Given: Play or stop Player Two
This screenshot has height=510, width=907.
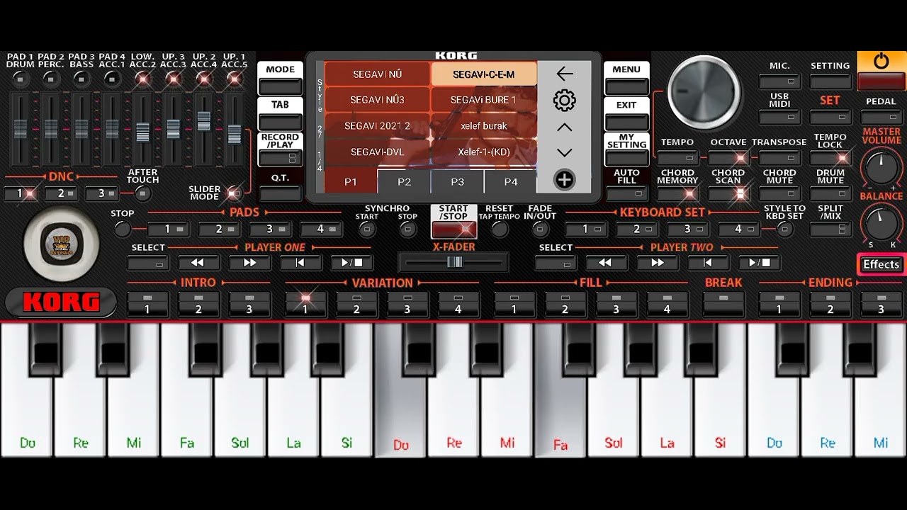Looking at the screenshot, I should (x=759, y=263).
